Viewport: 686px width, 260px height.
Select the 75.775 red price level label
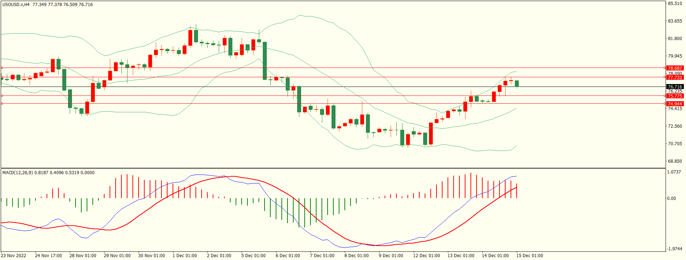coord(675,96)
